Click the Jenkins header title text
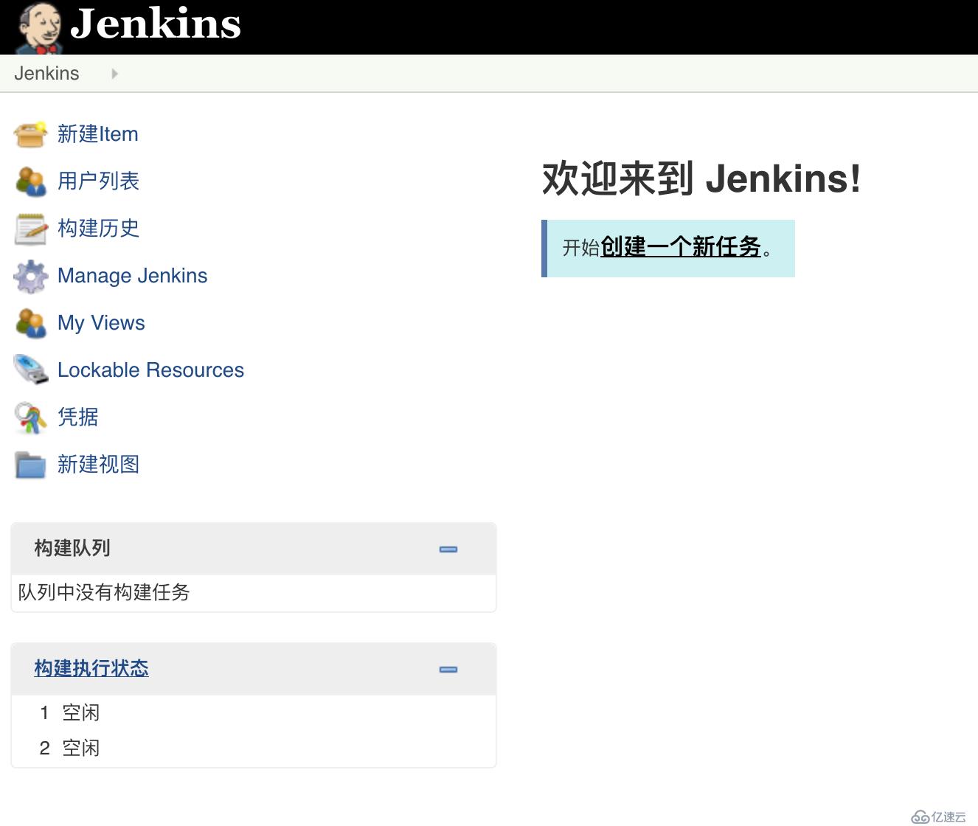This screenshot has height=826, width=978. pyautogui.click(x=156, y=24)
